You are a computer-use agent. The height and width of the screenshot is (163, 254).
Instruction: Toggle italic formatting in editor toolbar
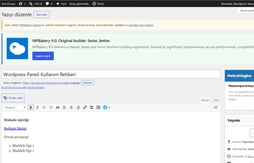click(38, 107)
